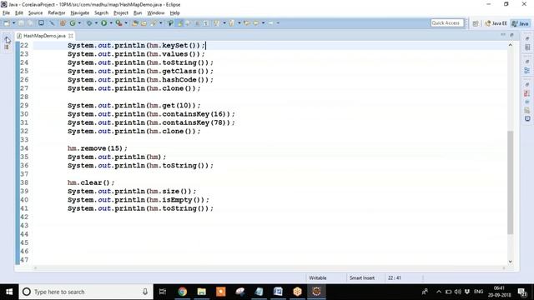Open File Explorer from the taskbar
534x300 pixels.
(202, 292)
